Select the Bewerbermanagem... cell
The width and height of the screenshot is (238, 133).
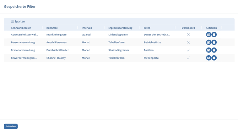coord(24,58)
